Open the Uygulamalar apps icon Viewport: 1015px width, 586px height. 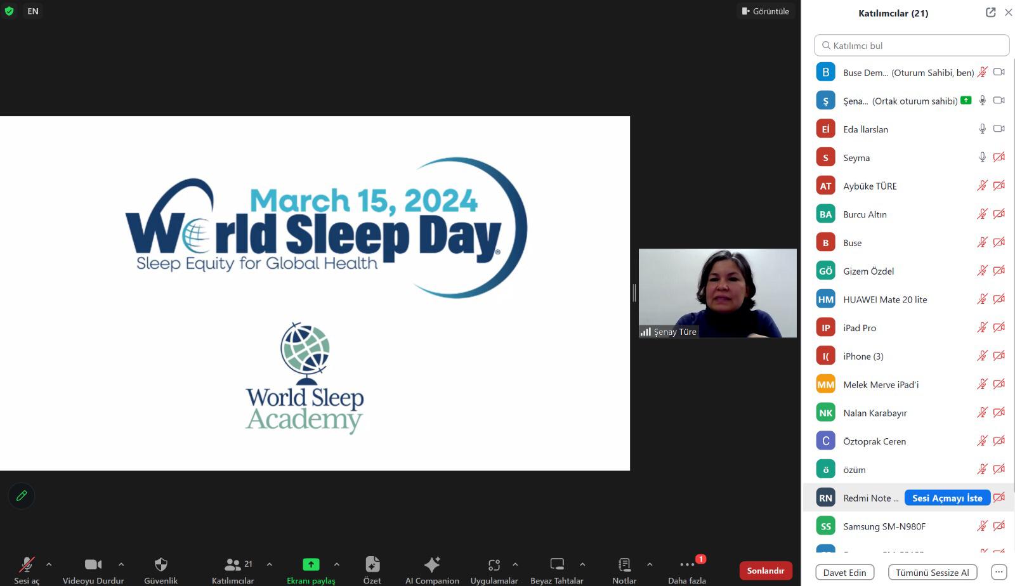(x=494, y=564)
